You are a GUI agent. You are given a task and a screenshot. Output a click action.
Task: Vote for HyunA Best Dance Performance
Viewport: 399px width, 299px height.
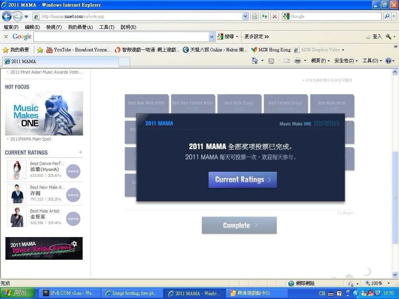coord(73,171)
